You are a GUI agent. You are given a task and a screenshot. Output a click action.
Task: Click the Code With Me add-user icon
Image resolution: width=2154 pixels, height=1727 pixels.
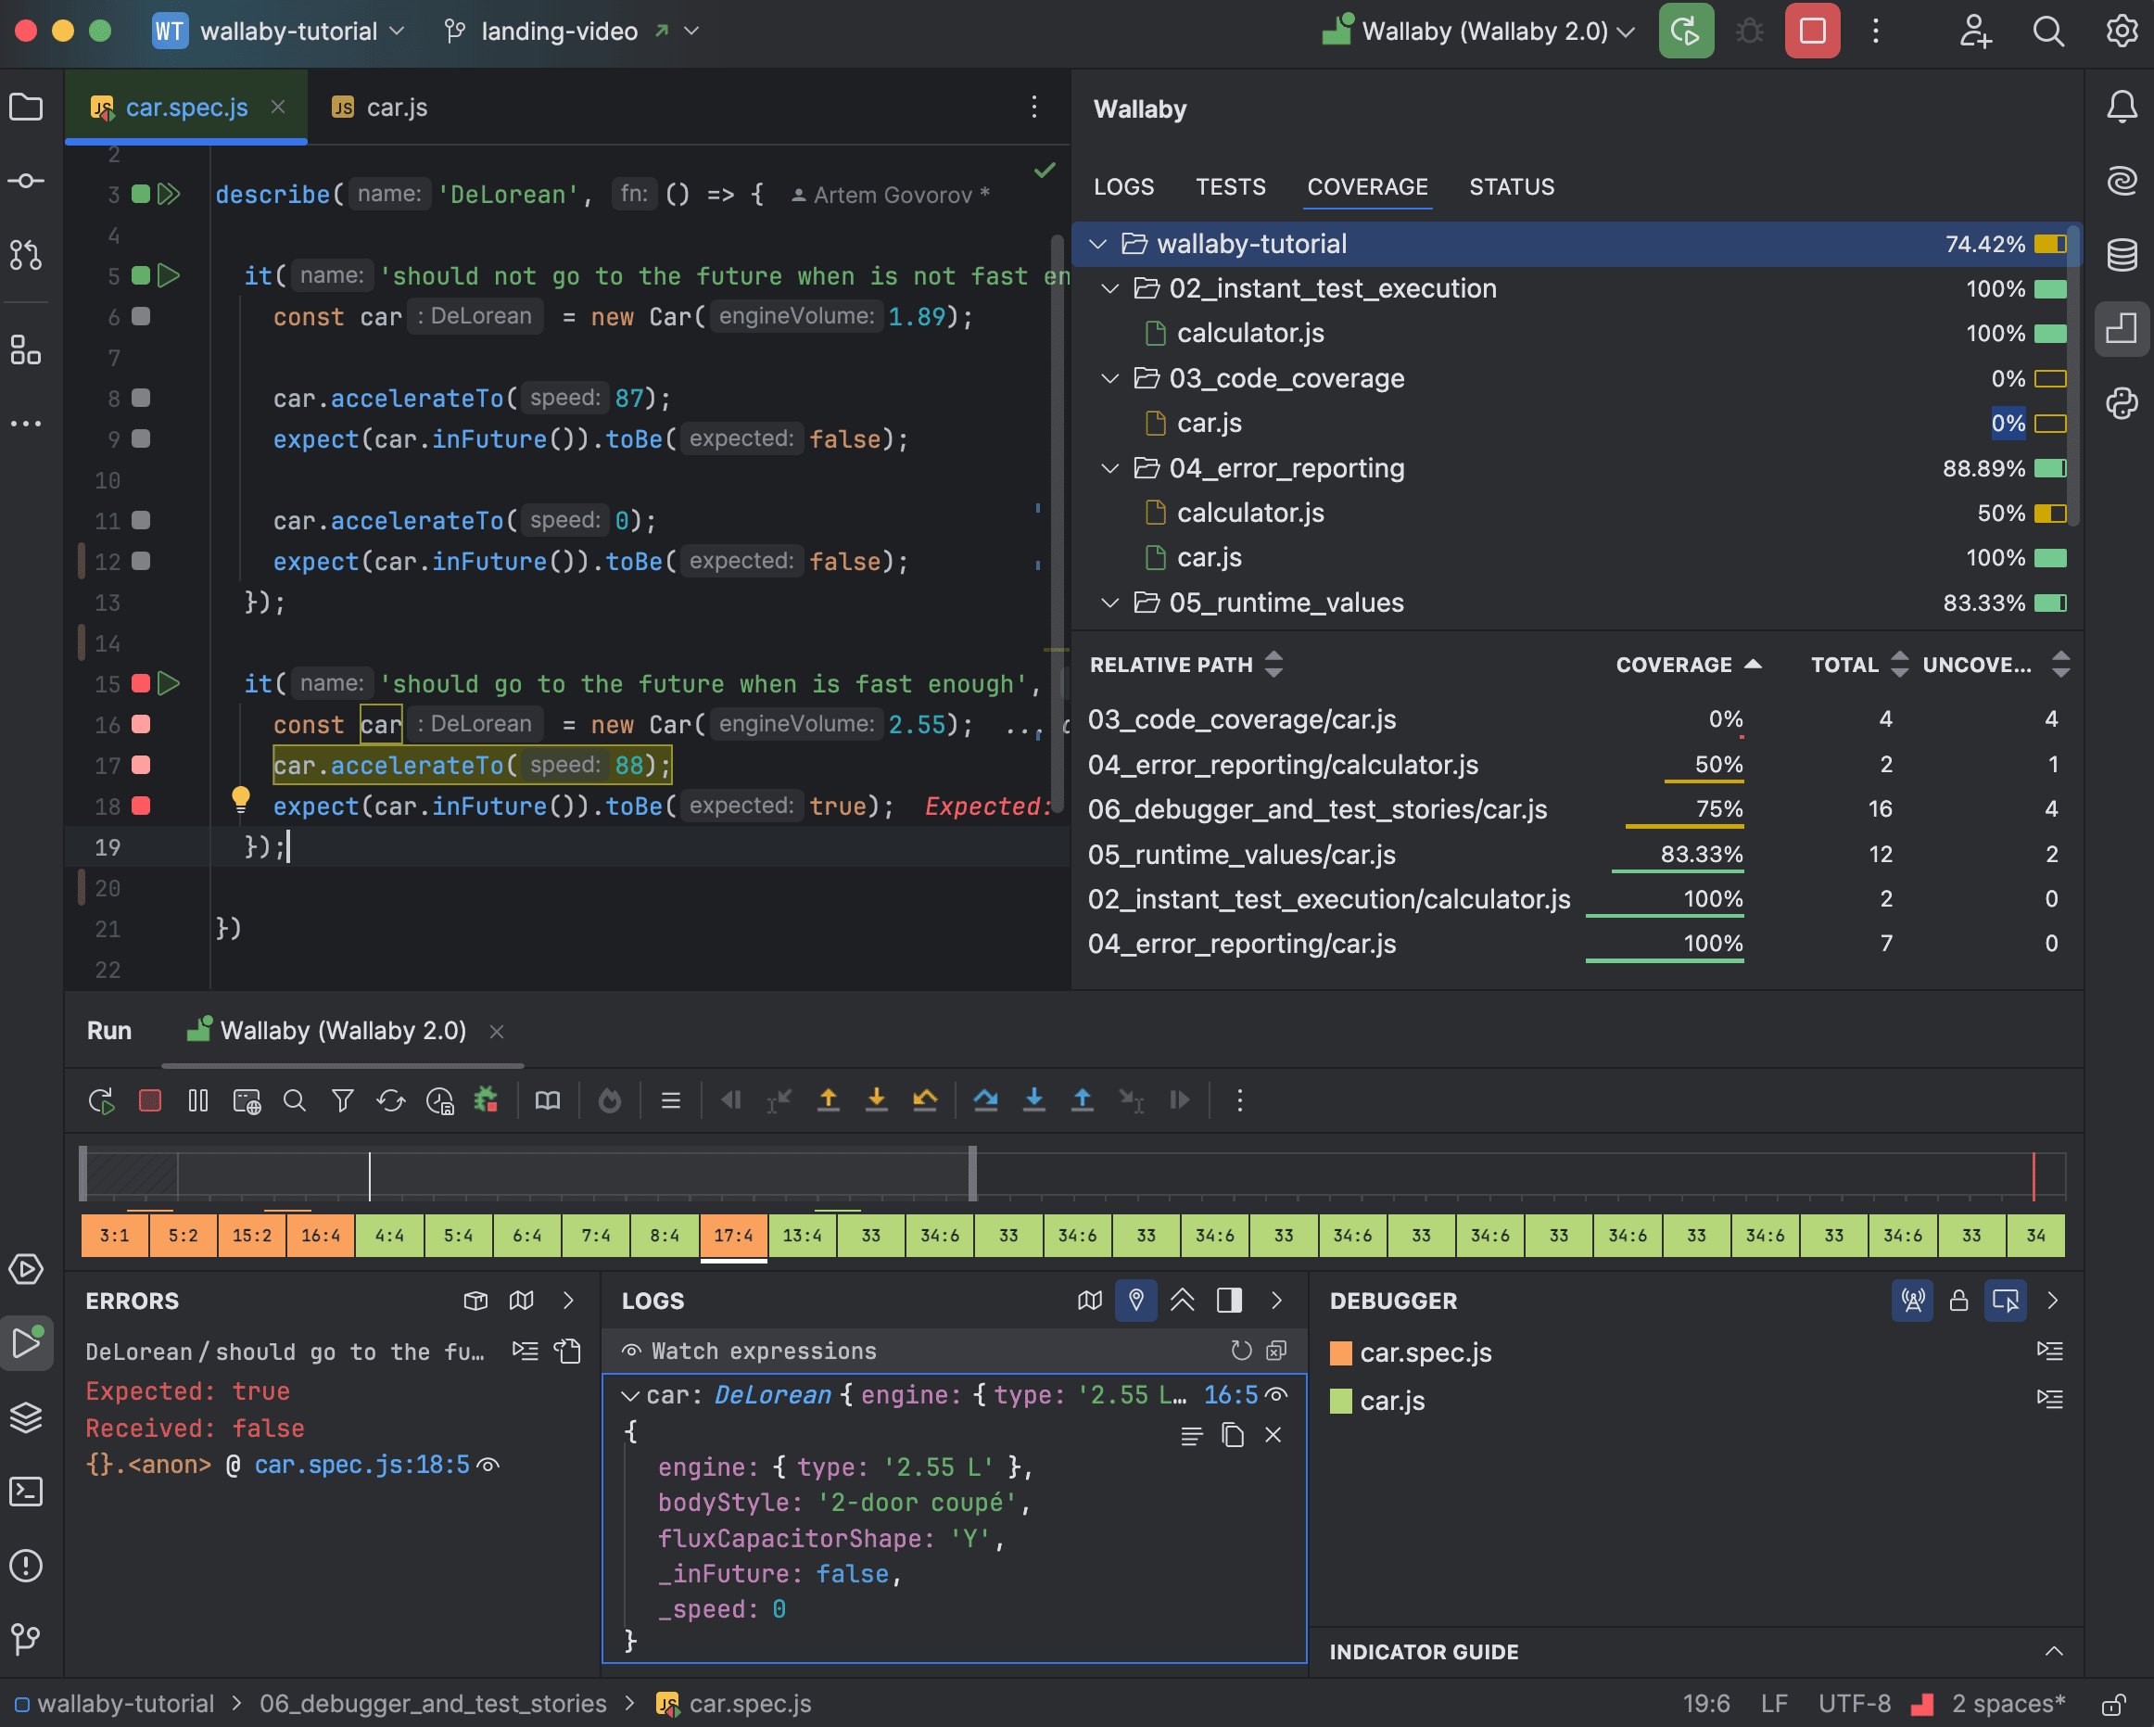[1975, 31]
